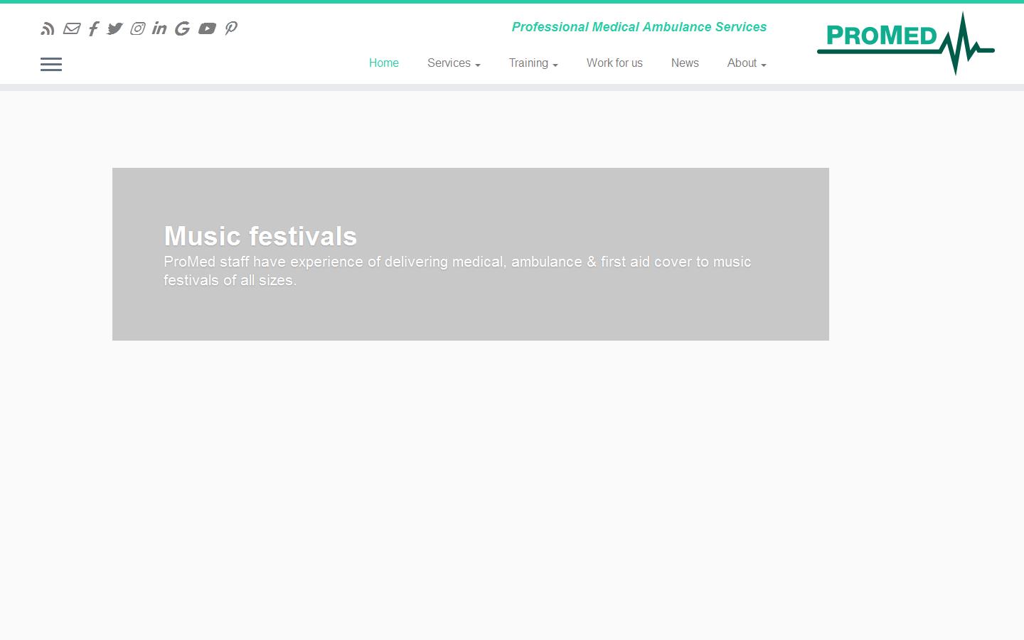Click the email contact icon
The image size is (1024, 640).
(71, 28)
